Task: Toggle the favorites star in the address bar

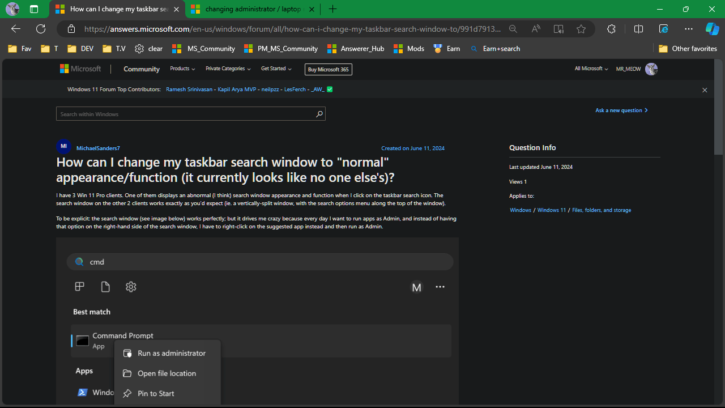Action: (x=581, y=29)
